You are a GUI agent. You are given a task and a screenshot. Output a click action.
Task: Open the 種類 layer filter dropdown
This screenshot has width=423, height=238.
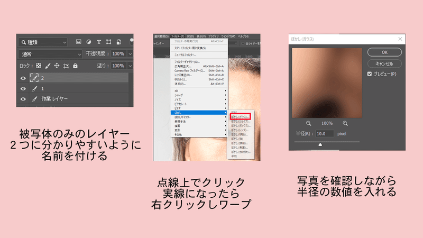pyautogui.click(x=43, y=42)
